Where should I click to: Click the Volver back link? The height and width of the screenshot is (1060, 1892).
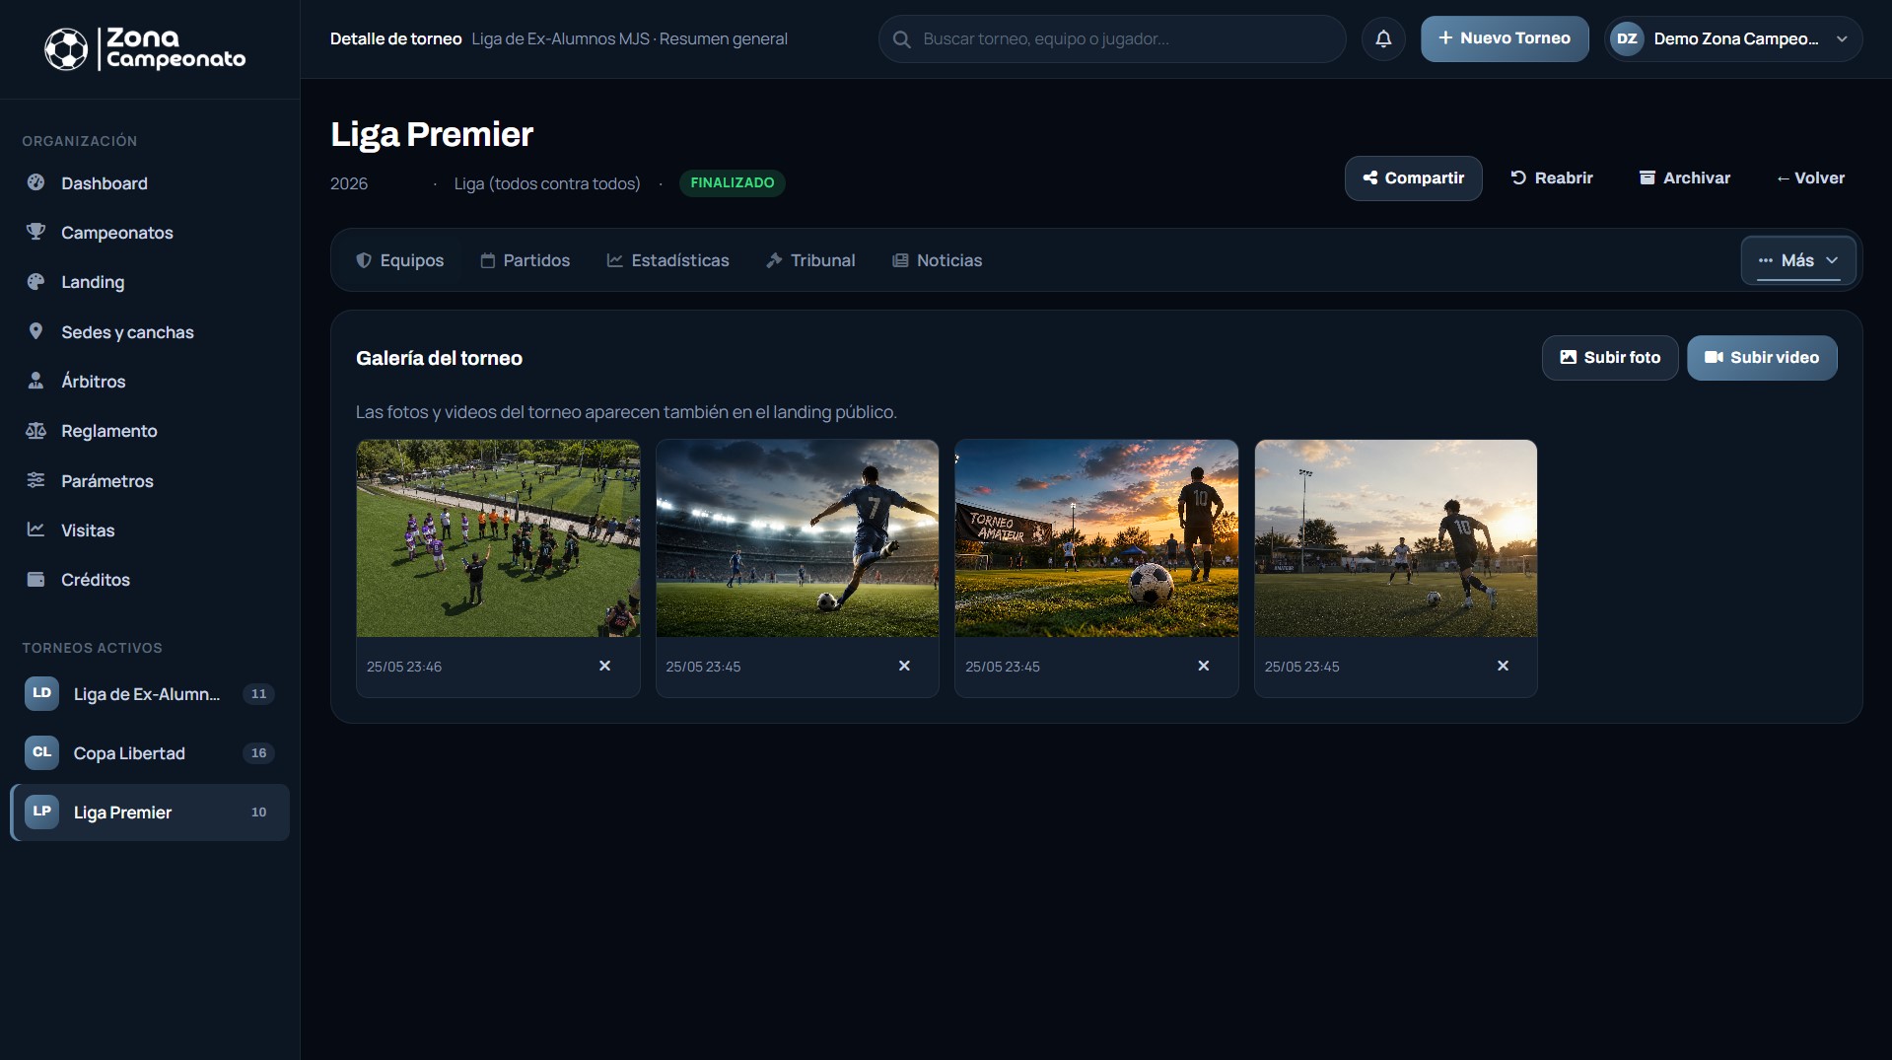1810,178
